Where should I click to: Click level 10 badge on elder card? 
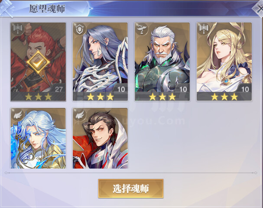(183, 89)
